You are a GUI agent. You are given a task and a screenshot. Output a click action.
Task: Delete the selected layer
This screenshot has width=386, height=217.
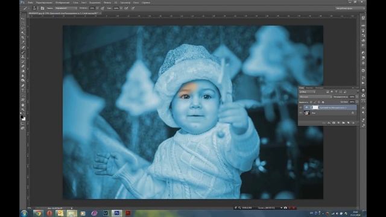point(353,123)
